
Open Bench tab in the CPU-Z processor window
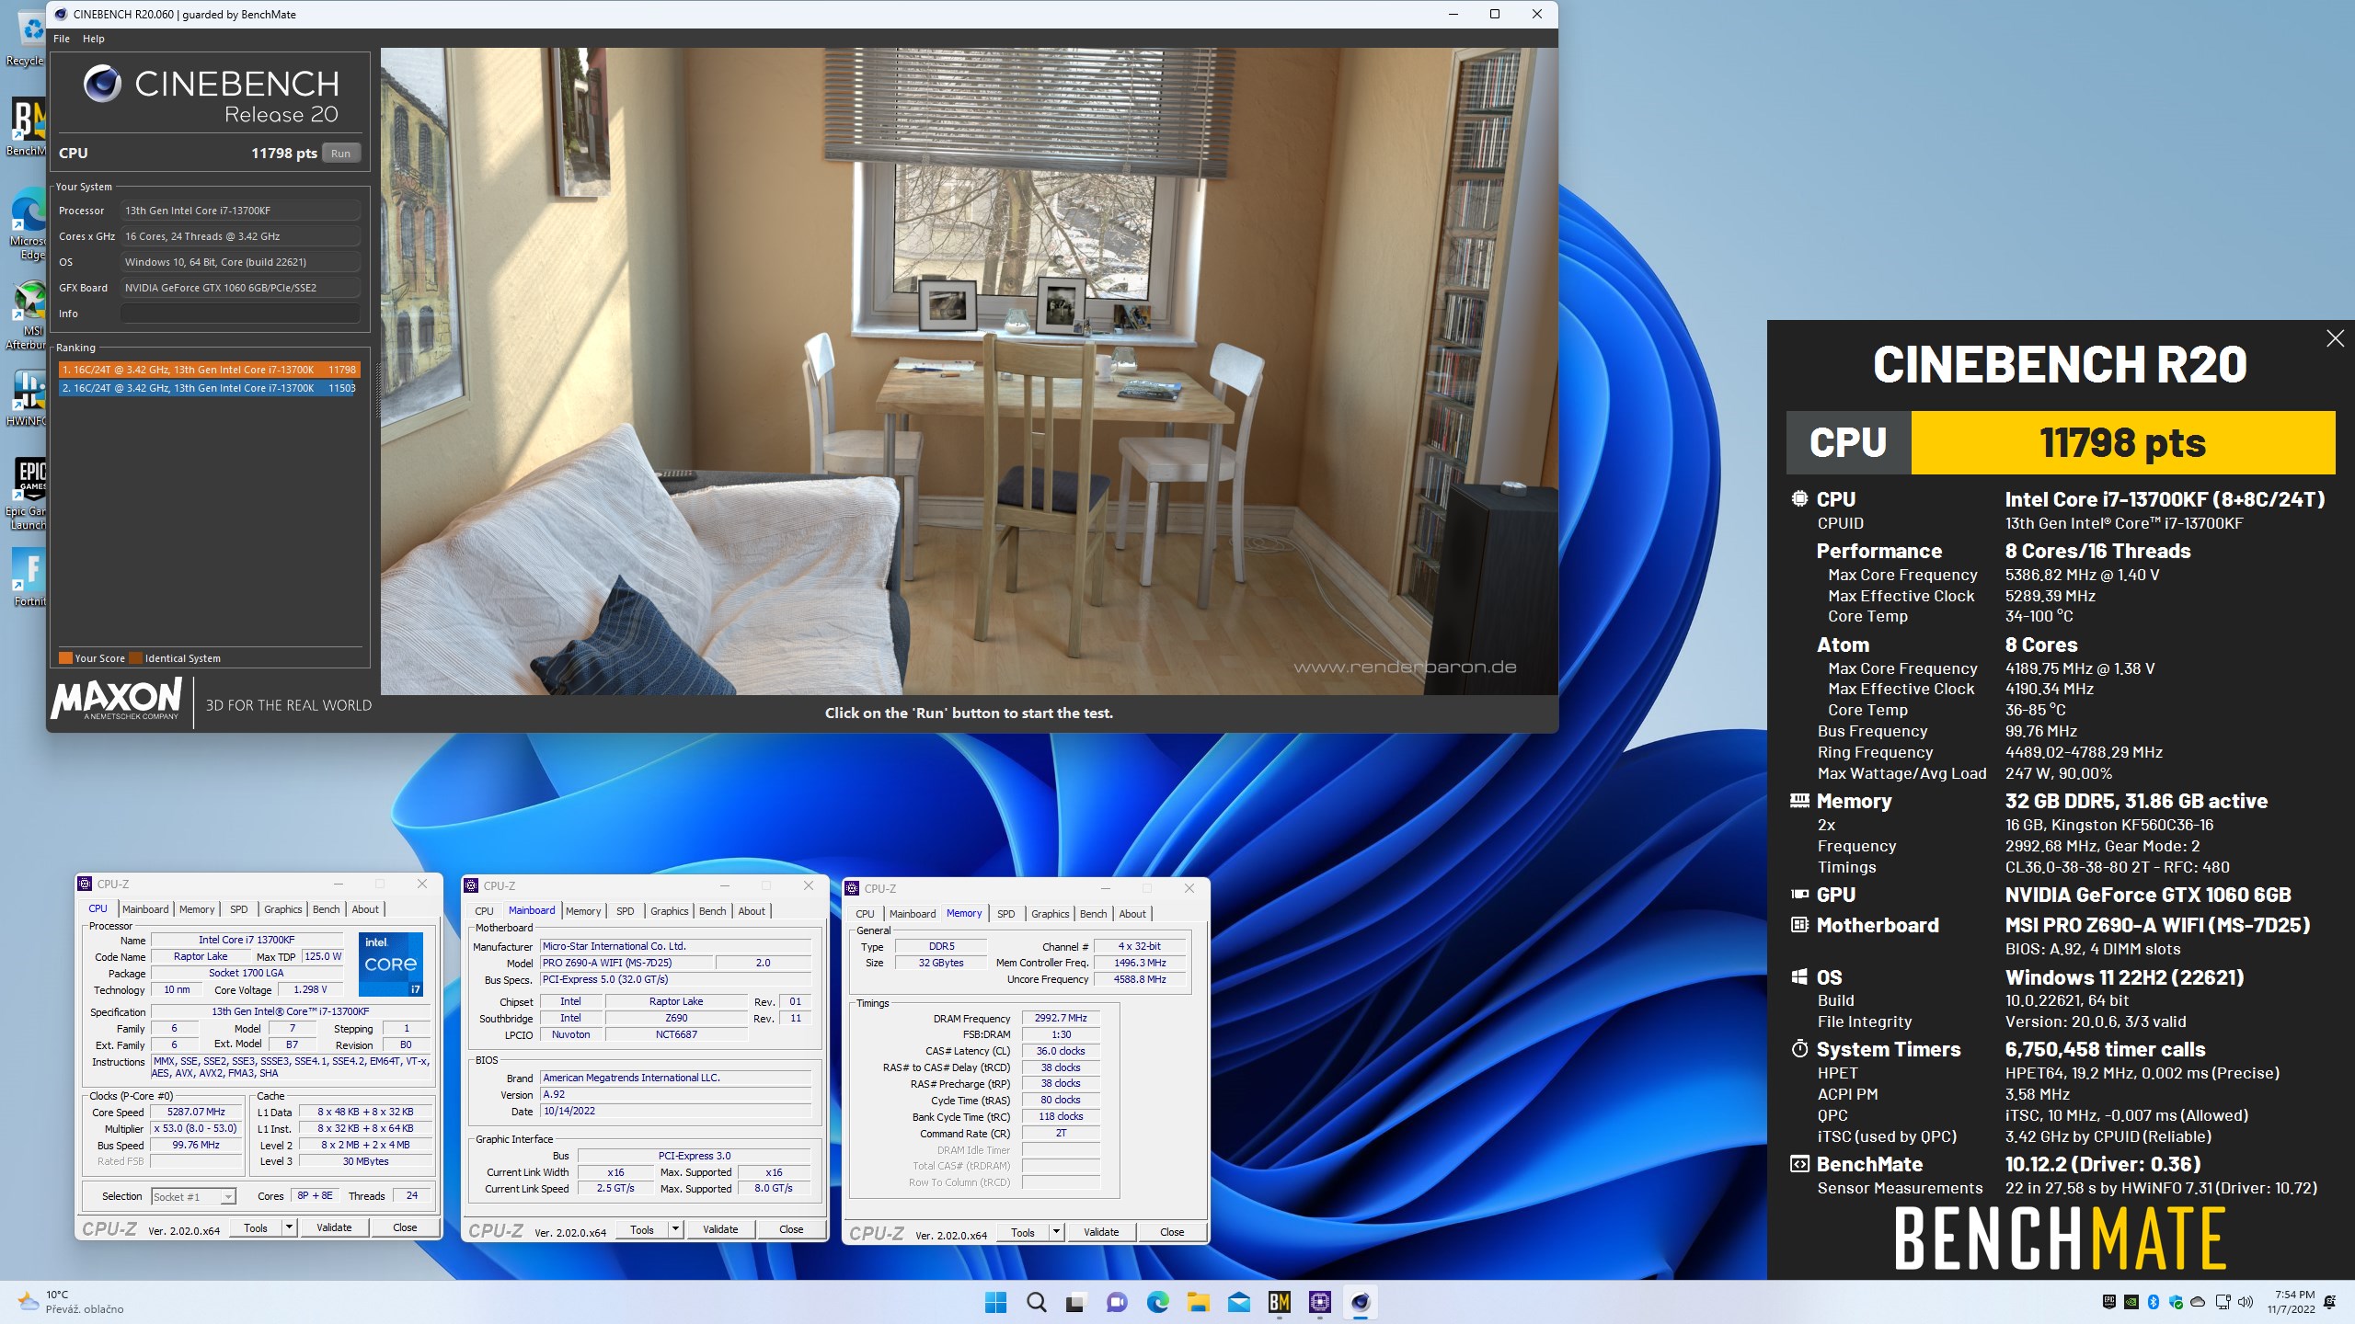tap(327, 909)
